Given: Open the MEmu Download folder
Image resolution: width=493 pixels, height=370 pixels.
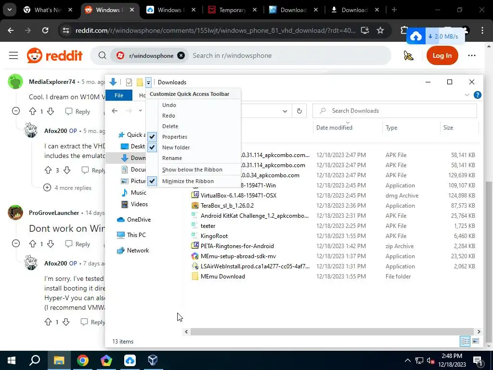Looking at the screenshot, I should tap(222, 276).
